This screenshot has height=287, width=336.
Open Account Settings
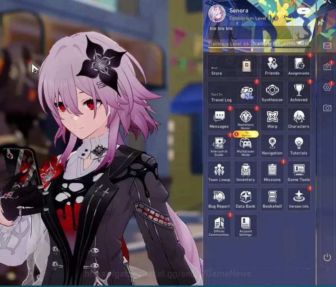[x=246, y=226]
